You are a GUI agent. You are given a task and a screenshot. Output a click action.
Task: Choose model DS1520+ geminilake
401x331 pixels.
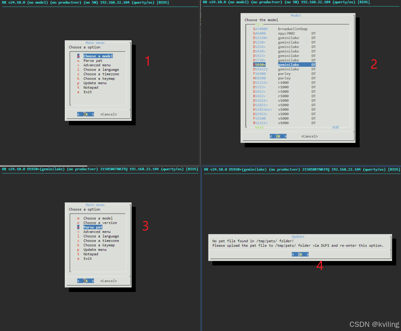tap(284, 38)
